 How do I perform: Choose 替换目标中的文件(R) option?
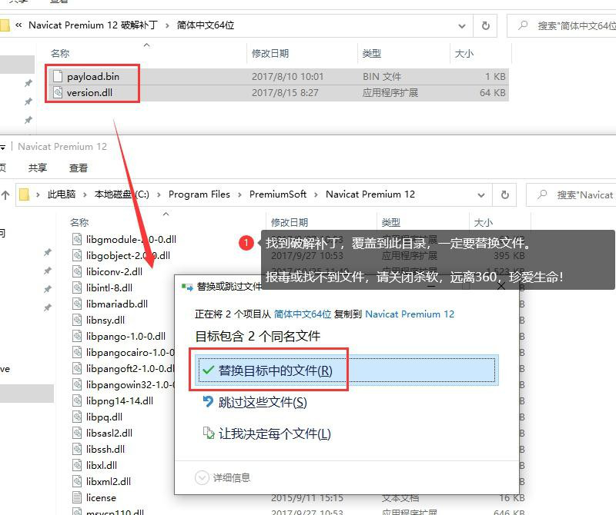tap(346, 370)
